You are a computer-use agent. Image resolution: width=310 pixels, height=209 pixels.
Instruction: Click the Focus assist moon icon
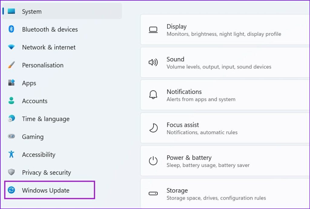(x=153, y=128)
